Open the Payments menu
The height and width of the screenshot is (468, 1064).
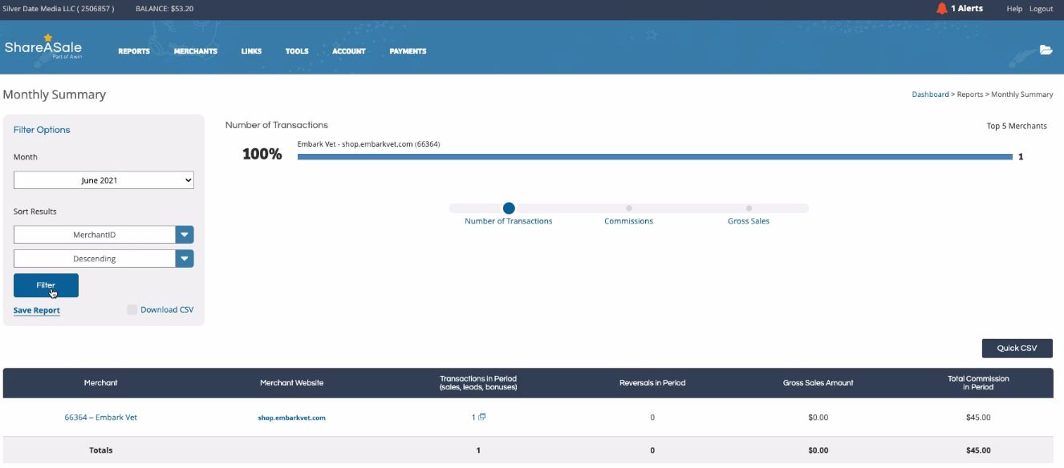(x=408, y=51)
